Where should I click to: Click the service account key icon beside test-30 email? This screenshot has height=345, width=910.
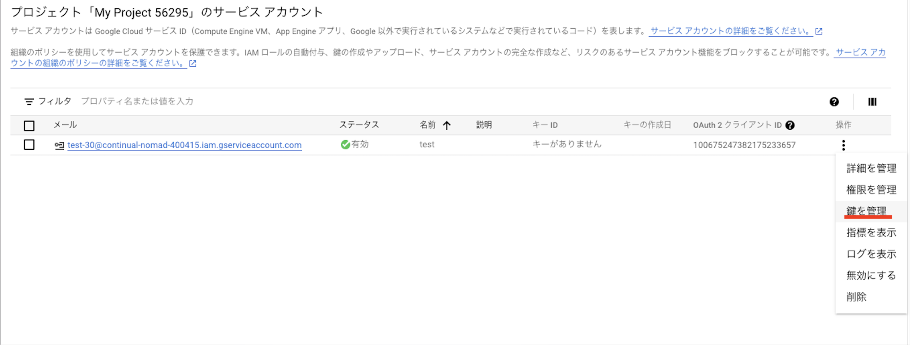[x=59, y=145]
